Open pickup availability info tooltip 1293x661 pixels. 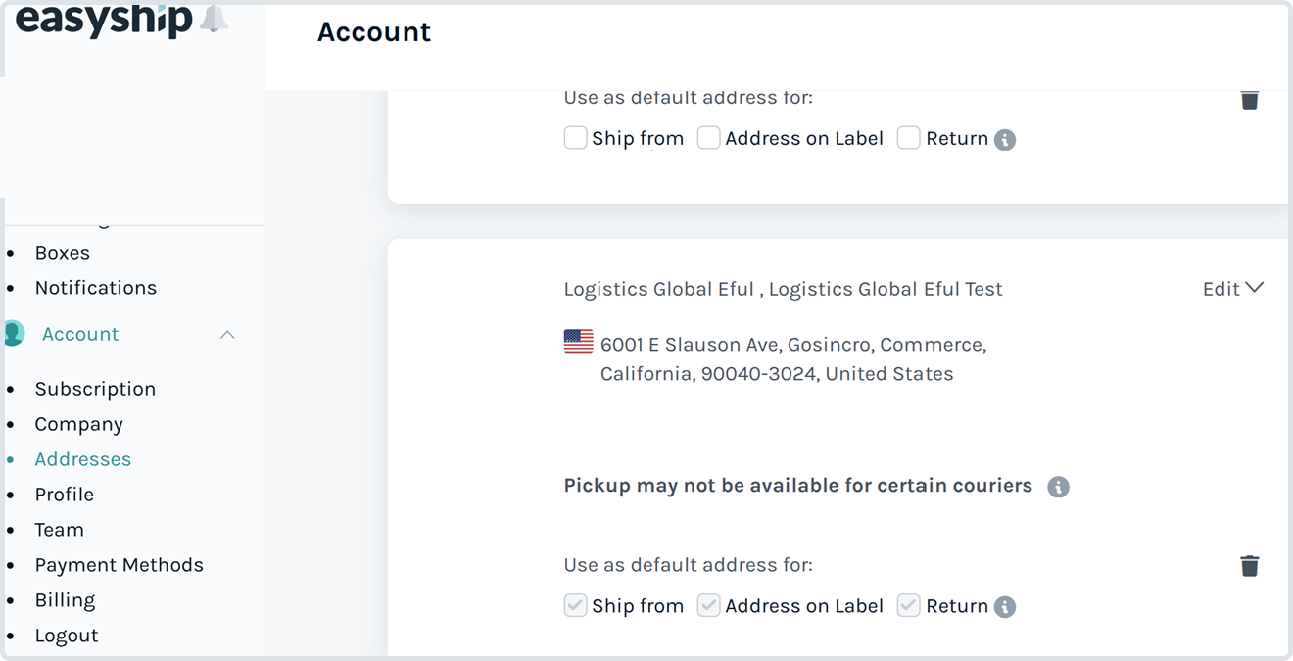tap(1058, 486)
